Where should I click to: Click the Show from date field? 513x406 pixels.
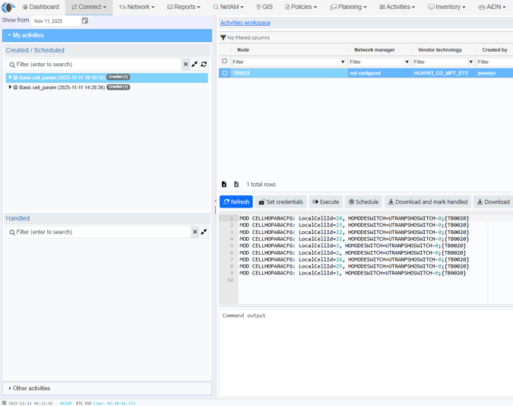pos(56,21)
